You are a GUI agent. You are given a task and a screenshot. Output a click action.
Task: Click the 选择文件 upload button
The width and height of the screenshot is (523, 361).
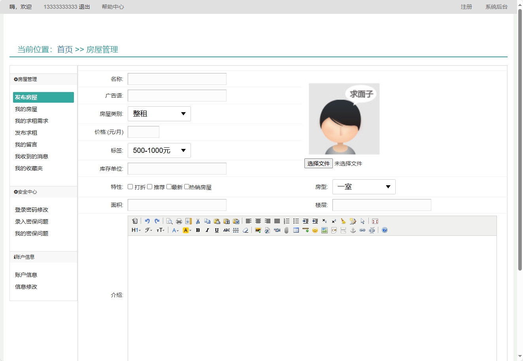318,163
